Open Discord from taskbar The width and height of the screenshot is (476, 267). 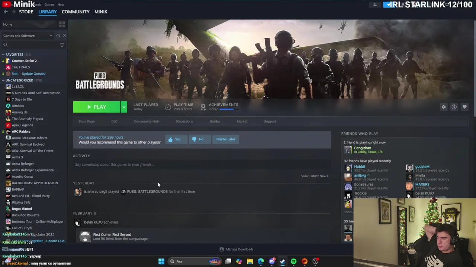[272, 261]
